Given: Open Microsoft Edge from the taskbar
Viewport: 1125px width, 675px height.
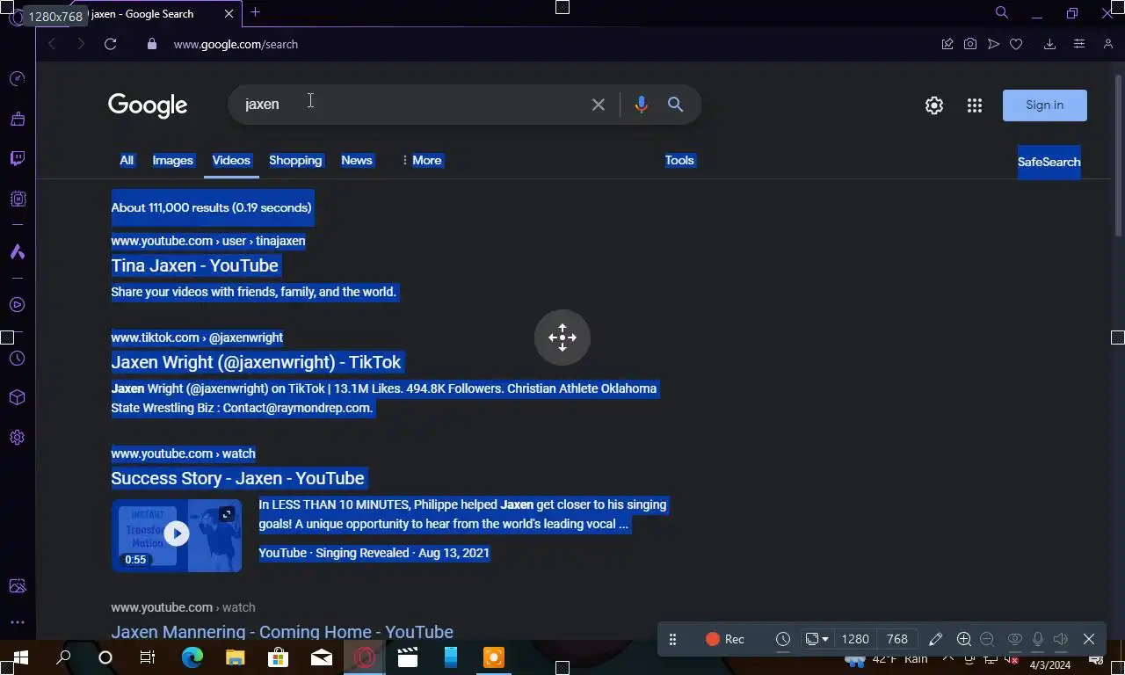Looking at the screenshot, I should (192, 657).
